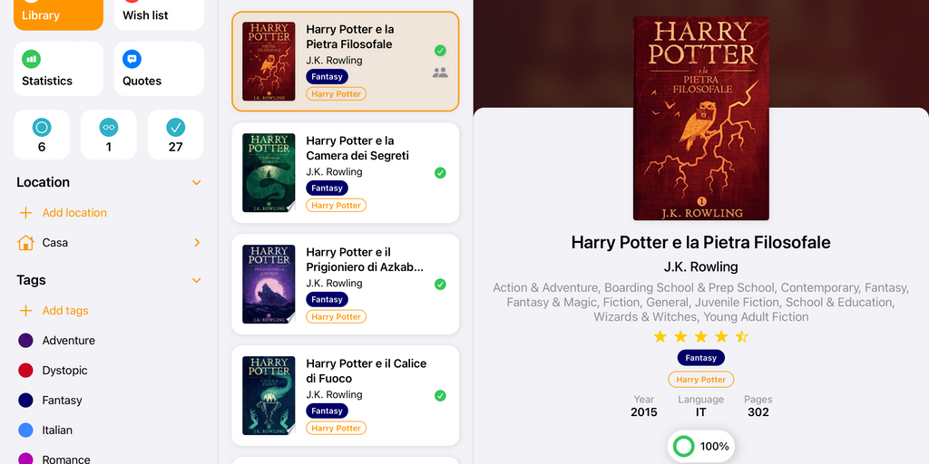This screenshot has height=464, width=929.
Task: Filter by finished books checkmark icon
Action: pyautogui.click(x=175, y=127)
